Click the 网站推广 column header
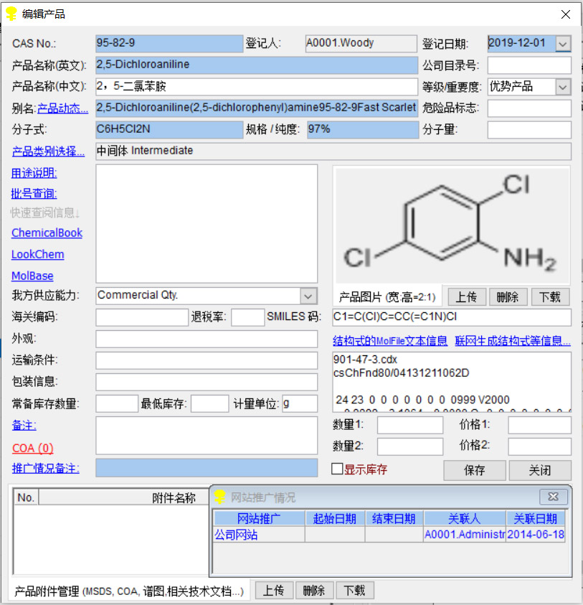Viewport: 583px width, 605px height. pyautogui.click(x=258, y=519)
